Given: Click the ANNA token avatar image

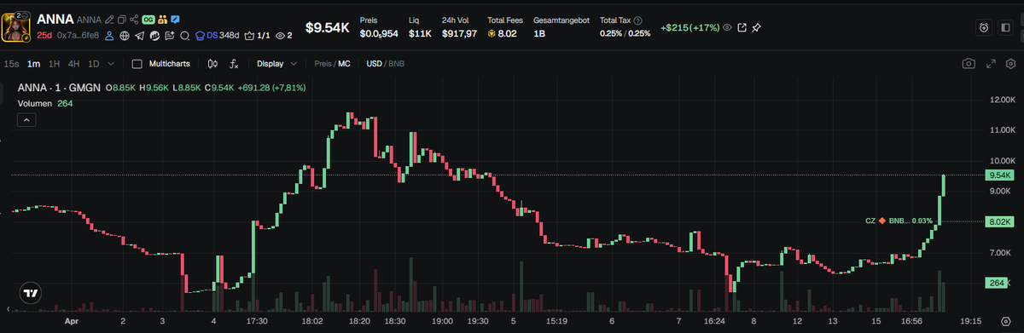Looking at the screenshot, I should [15, 28].
